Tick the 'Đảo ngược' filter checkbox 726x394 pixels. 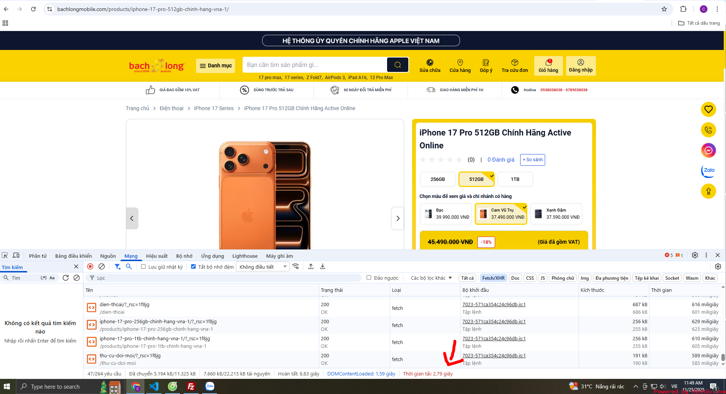click(369, 278)
